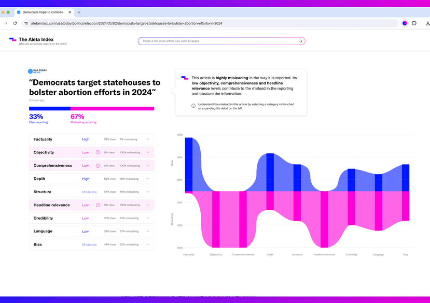Viewport: 430px width, 303px height.
Task: Open the browser downloads icon
Action: click(x=427, y=23)
